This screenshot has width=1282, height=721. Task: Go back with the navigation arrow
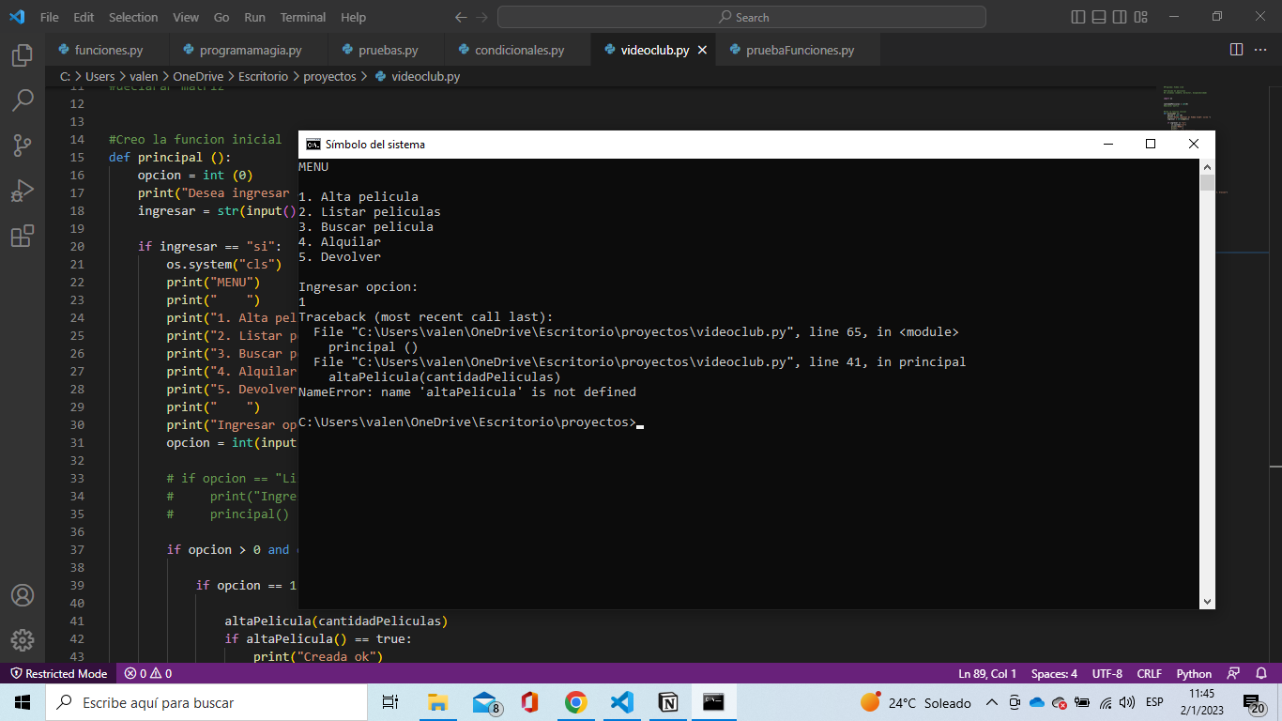[x=460, y=17]
